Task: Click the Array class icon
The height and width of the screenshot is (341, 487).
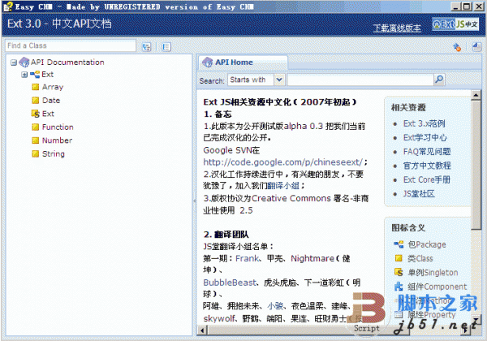Action: pos(36,87)
